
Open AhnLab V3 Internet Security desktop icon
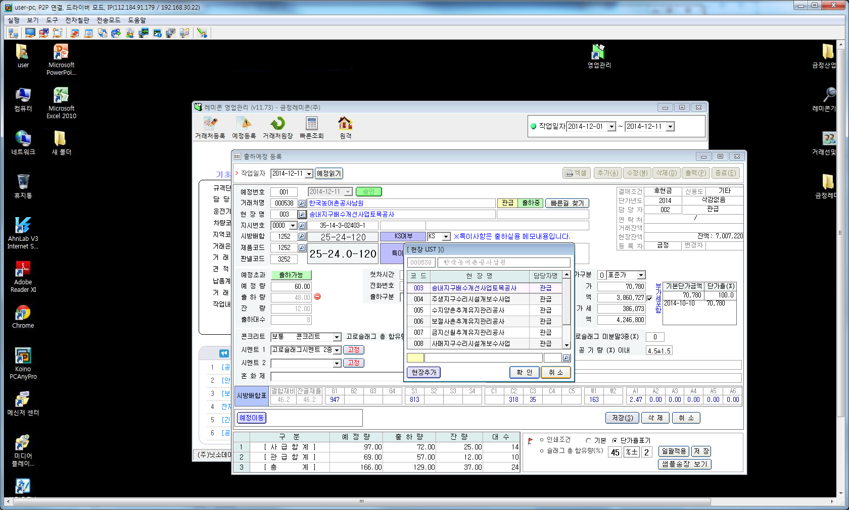pos(23,233)
